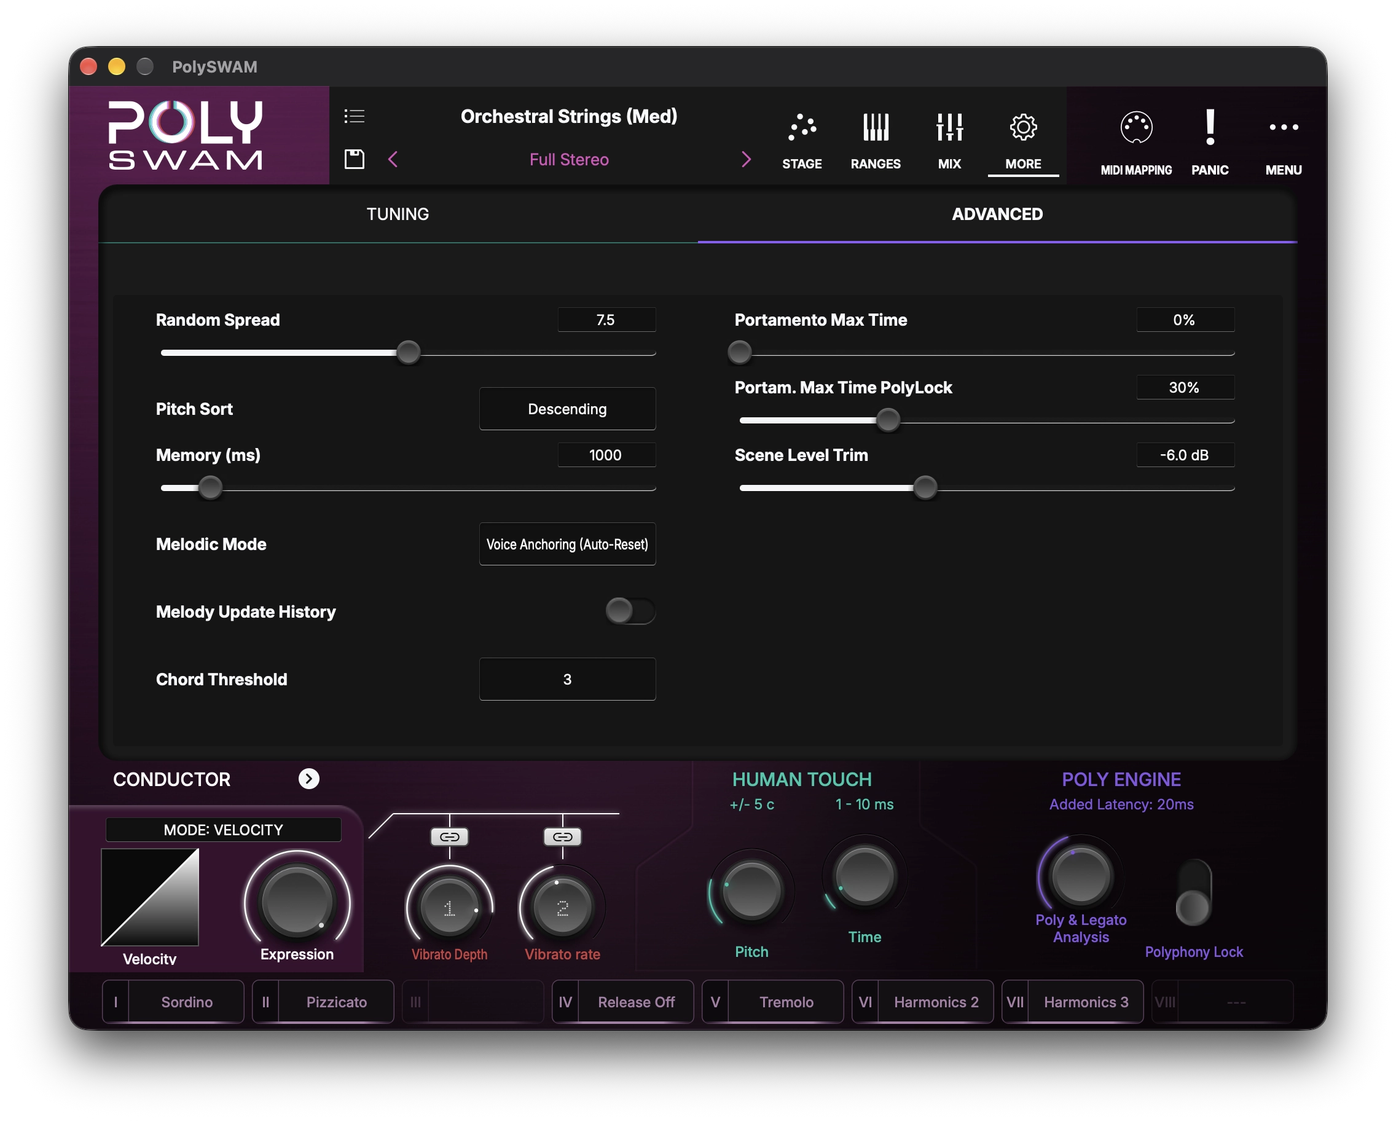Click the Human Touch Pitch knob

click(751, 890)
